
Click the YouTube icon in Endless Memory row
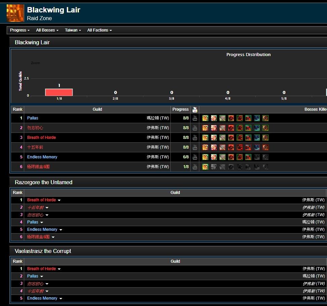click(195, 157)
